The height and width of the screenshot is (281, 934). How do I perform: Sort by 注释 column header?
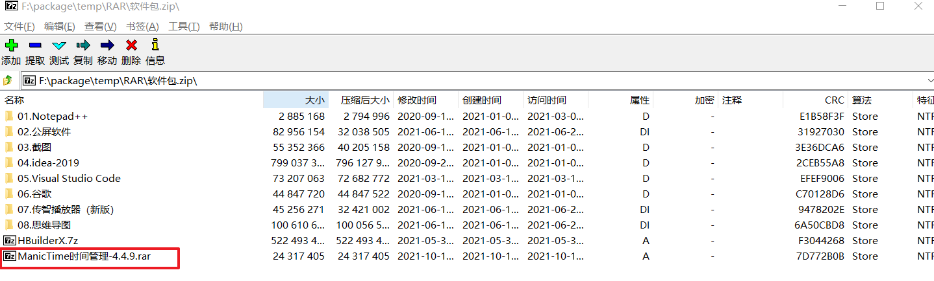pyautogui.click(x=732, y=100)
